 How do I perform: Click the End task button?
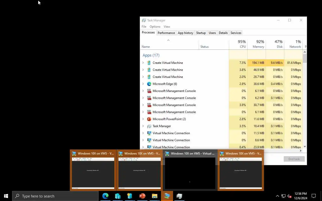click(294, 159)
